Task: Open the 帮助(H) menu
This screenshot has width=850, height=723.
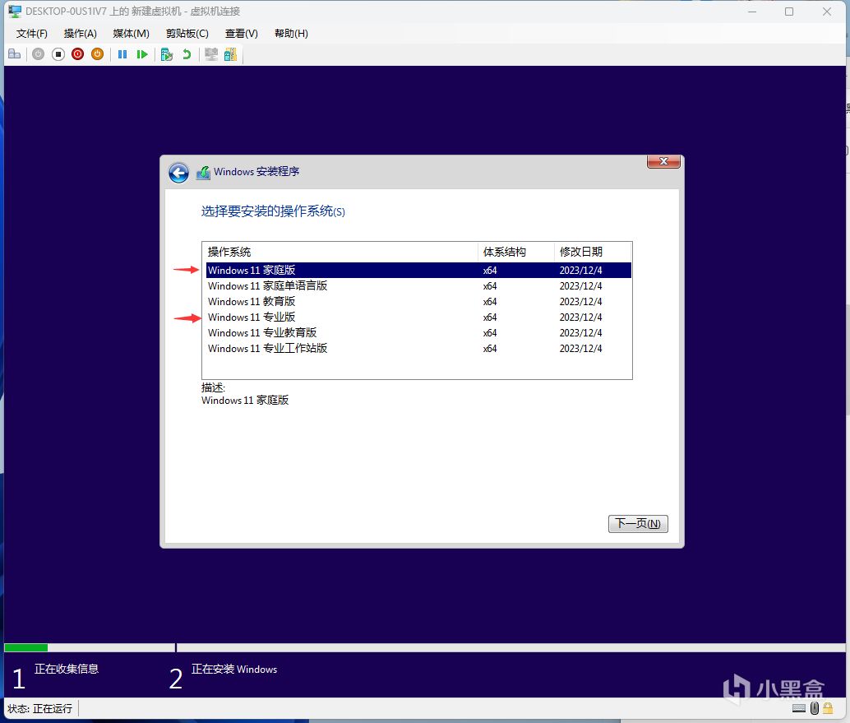Action: point(291,34)
